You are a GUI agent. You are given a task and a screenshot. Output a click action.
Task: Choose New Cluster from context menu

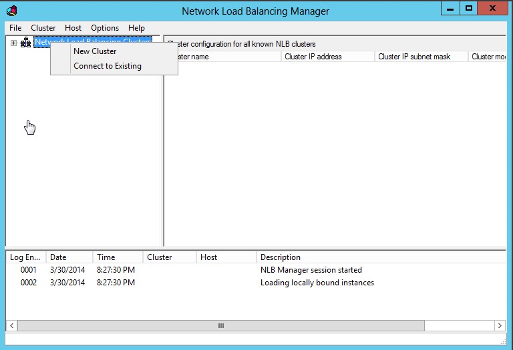pos(95,51)
